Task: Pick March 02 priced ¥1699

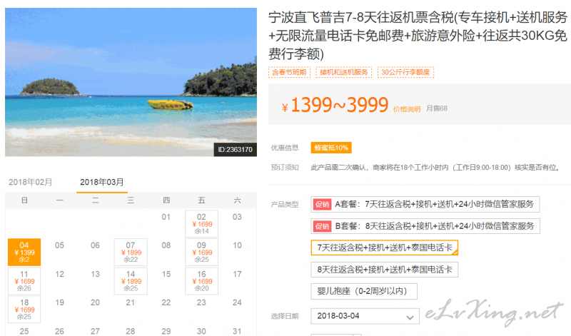Action: 201,223
